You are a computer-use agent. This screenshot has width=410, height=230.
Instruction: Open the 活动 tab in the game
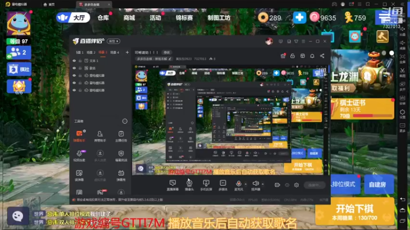(x=155, y=18)
